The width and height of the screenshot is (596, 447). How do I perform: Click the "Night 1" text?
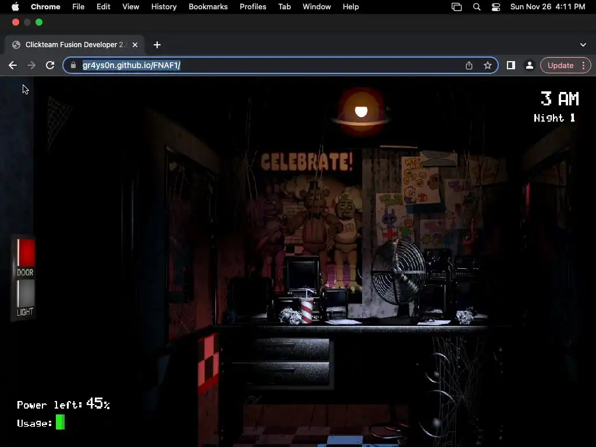pyautogui.click(x=554, y=118)
